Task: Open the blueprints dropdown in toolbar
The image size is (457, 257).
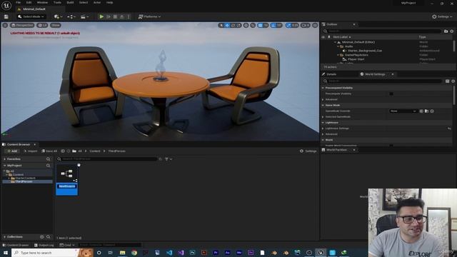Action: click(71, 16)
